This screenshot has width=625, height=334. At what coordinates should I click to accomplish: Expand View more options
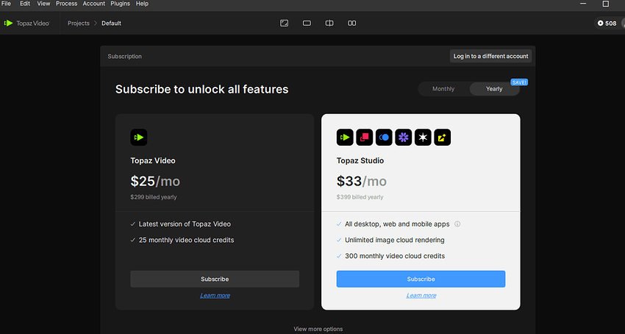(x=318, y=329)
